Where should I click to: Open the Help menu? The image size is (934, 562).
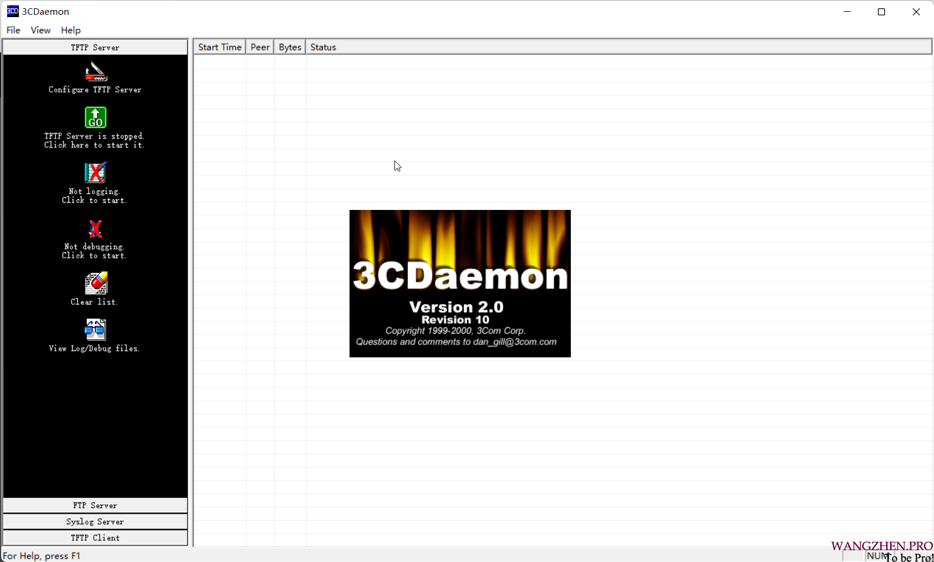click(71, 30)
